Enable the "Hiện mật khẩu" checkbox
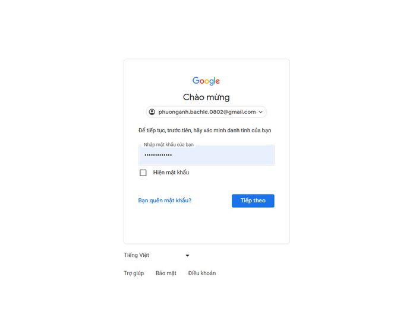The image size is (416, 315). tap(143, 173)
